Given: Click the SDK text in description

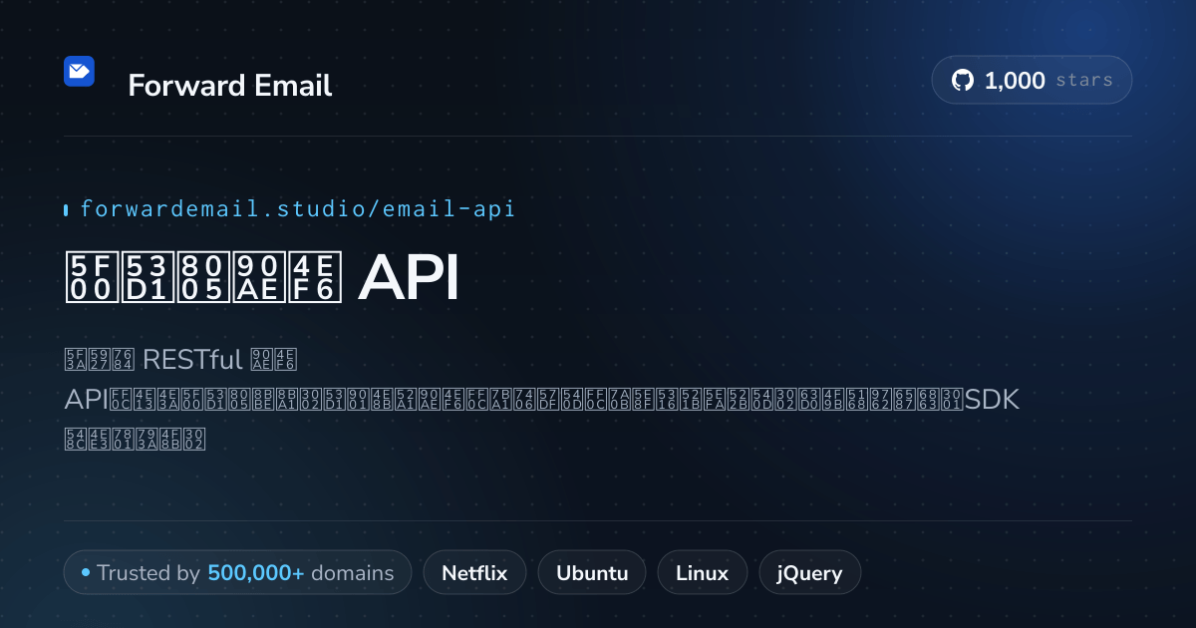Looking at the screenshot, I should click(992, 399).
